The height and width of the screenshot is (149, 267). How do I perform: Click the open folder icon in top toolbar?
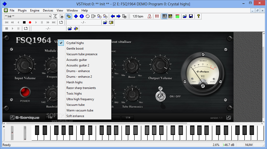(x=185, y=16)
